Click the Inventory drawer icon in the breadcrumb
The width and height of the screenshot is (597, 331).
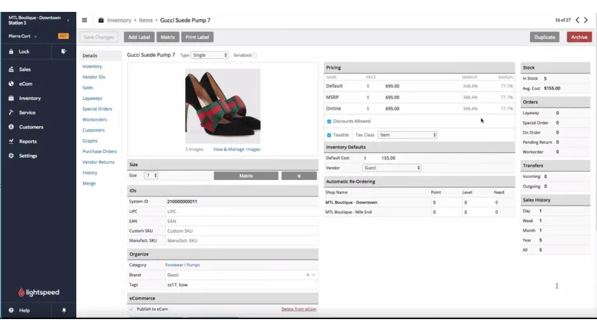click(101, 20)
